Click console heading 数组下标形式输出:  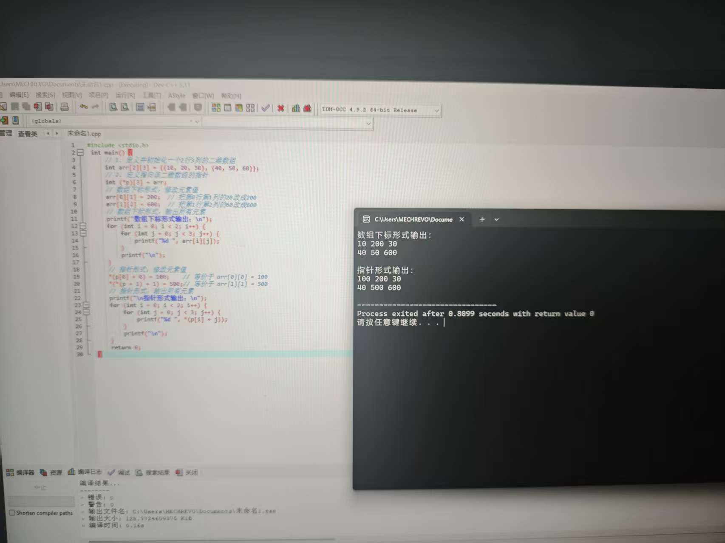[x=394, y=235]
